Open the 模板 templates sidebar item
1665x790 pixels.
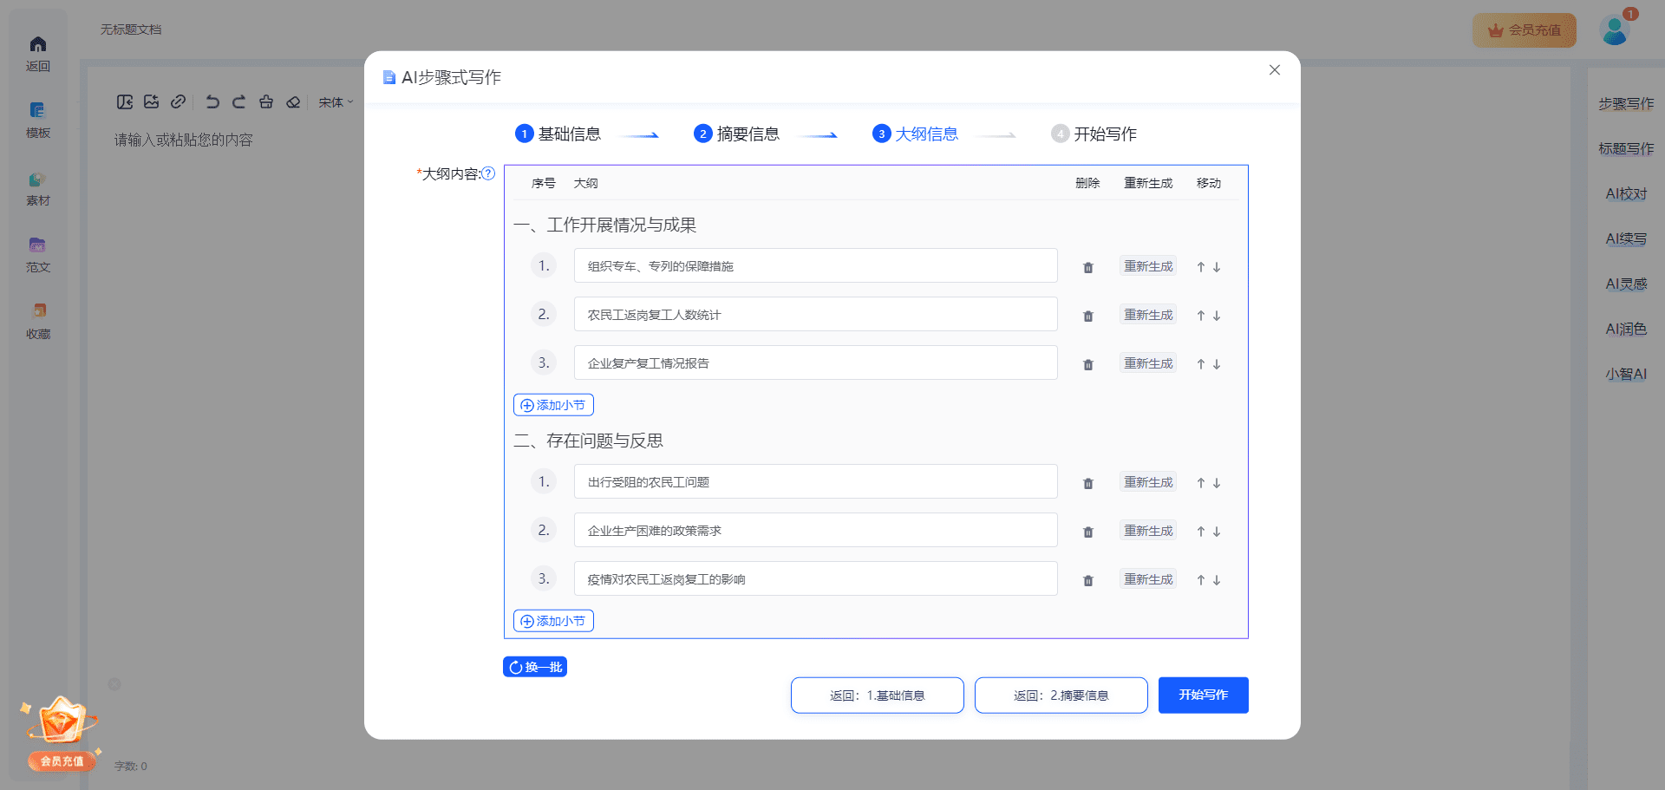tap(38, 120)
